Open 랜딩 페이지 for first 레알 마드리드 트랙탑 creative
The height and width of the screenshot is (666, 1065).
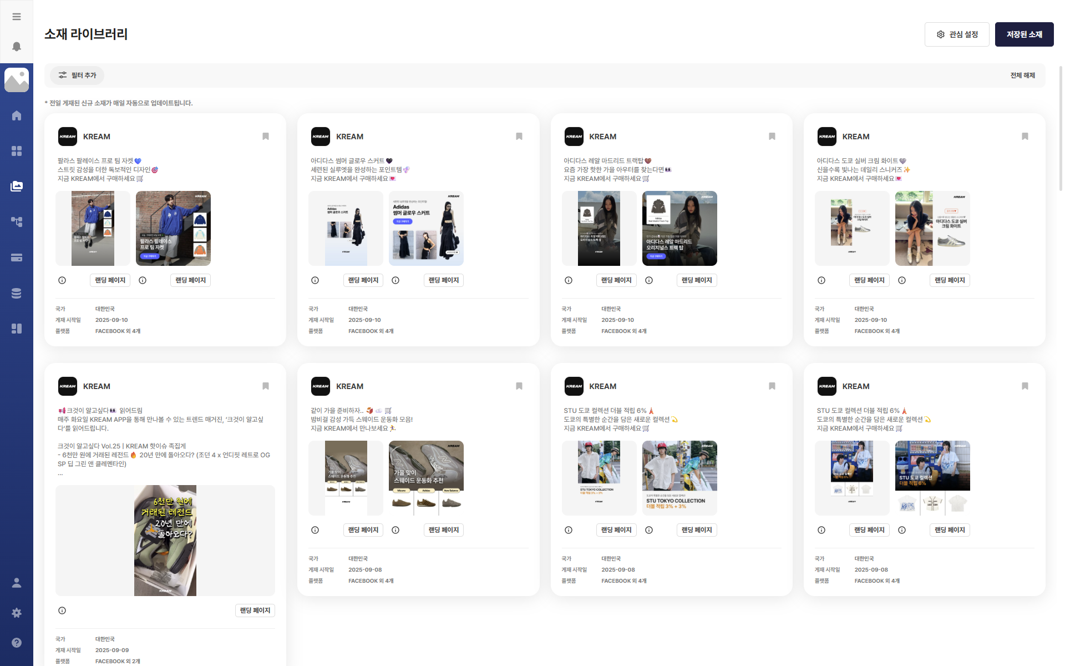[616, 280]
